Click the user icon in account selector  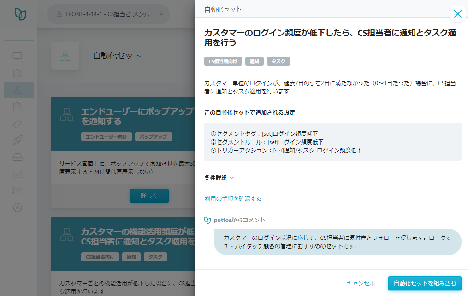point(59,14)
